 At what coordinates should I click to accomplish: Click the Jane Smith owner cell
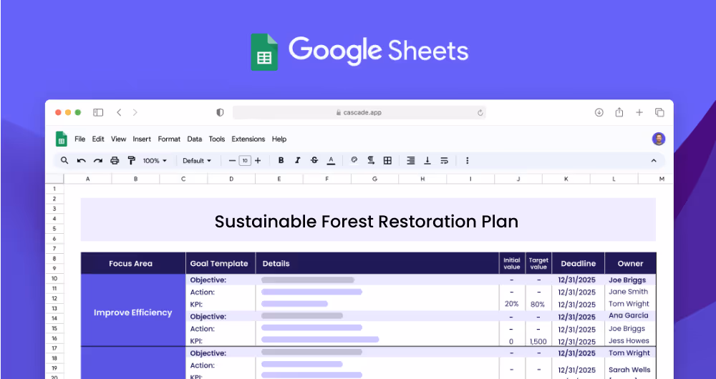click(629, 292)
